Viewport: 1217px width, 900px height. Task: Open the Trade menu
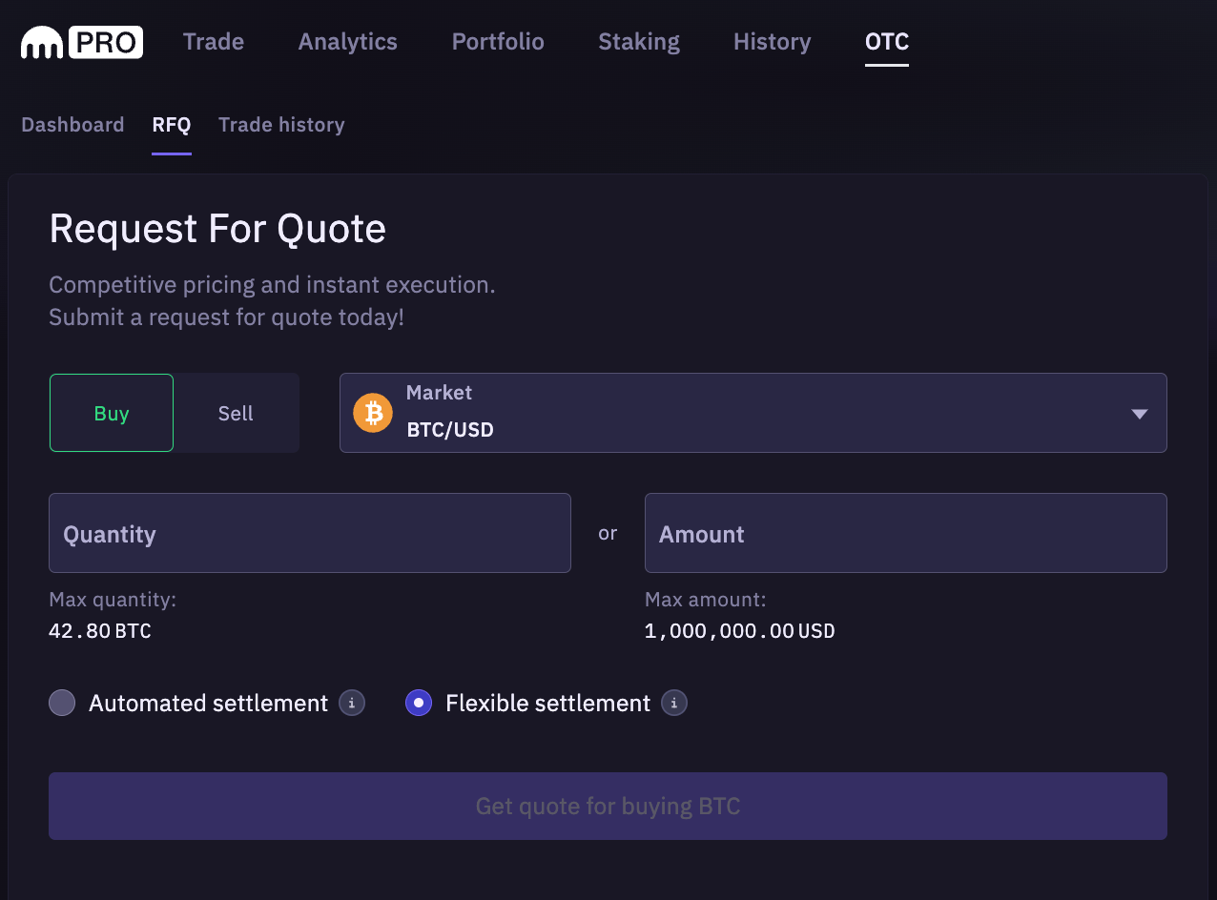214,42
